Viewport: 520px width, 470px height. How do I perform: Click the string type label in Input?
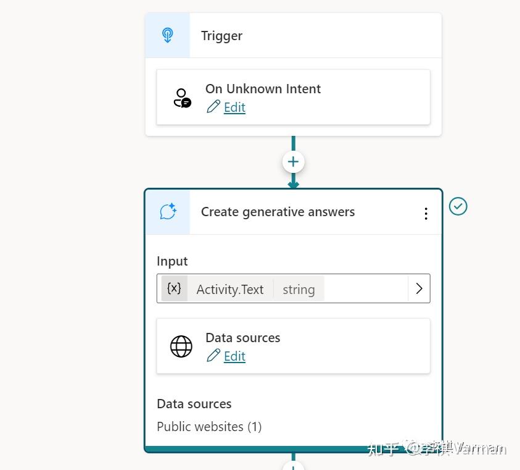(299, 289)
